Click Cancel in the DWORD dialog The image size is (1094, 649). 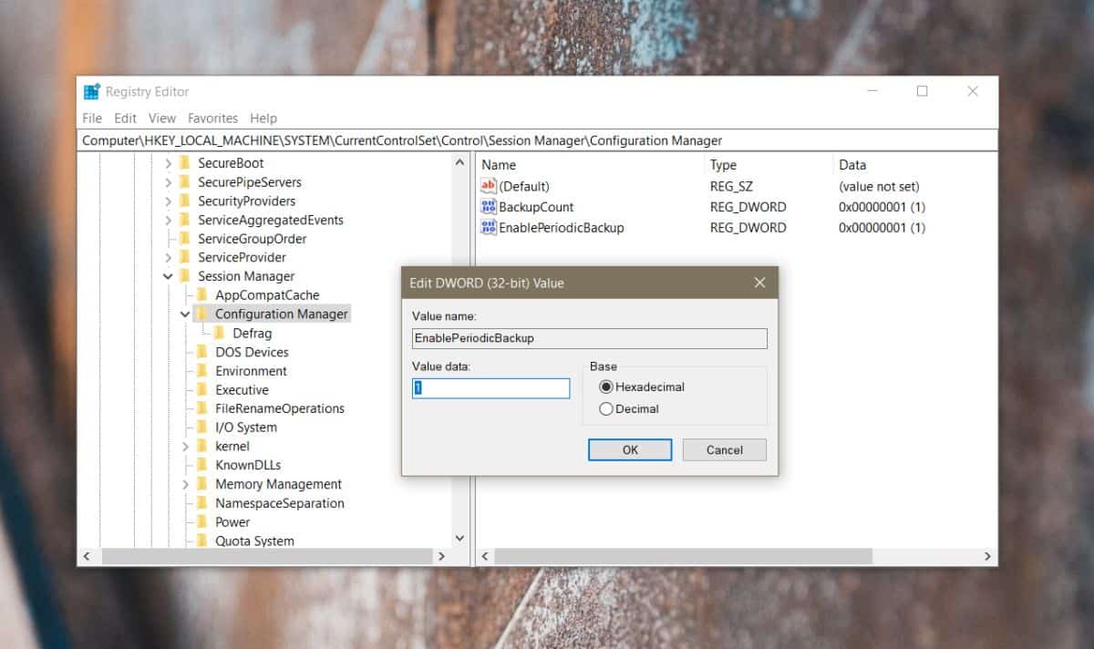tap(725, 449)
